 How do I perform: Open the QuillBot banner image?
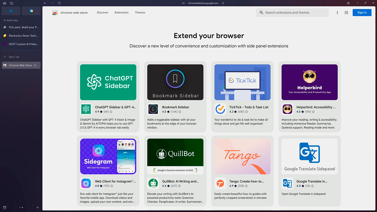point(175,157)
